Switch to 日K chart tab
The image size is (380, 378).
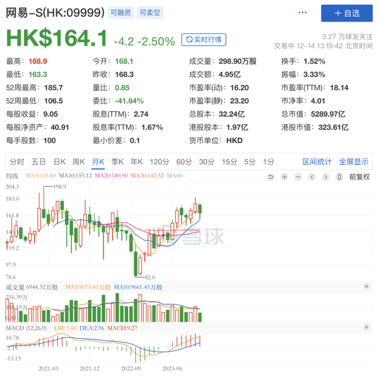59,161
